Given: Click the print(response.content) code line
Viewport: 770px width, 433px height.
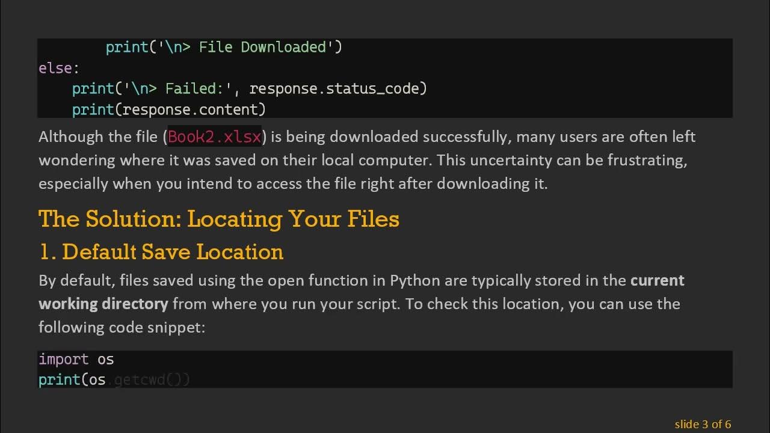Looking at the screenshot, I should pos(168,109).
